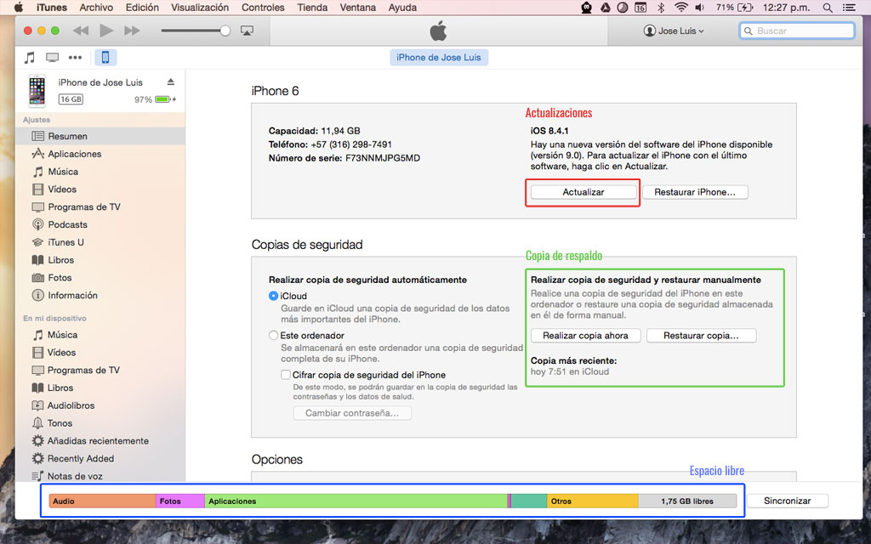This screenshot has width=871, height=544.
Task: Click the iPhone de Jose Luis tab
Action: (x=439, y=57)
